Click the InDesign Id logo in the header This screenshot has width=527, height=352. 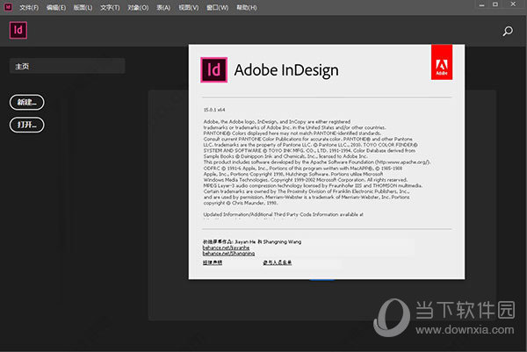17,30
